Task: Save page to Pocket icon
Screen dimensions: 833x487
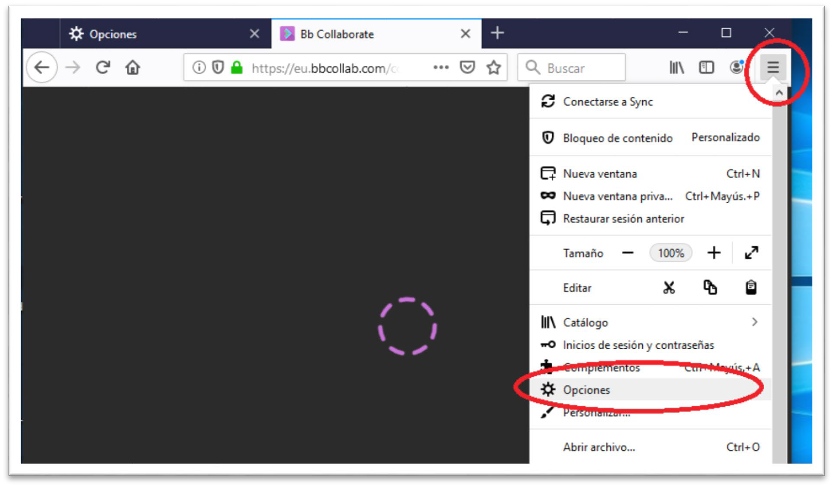Action: [x=467, y=67]
